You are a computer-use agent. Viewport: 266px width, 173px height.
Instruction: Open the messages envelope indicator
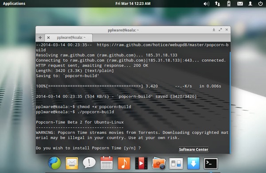point(240,4)
